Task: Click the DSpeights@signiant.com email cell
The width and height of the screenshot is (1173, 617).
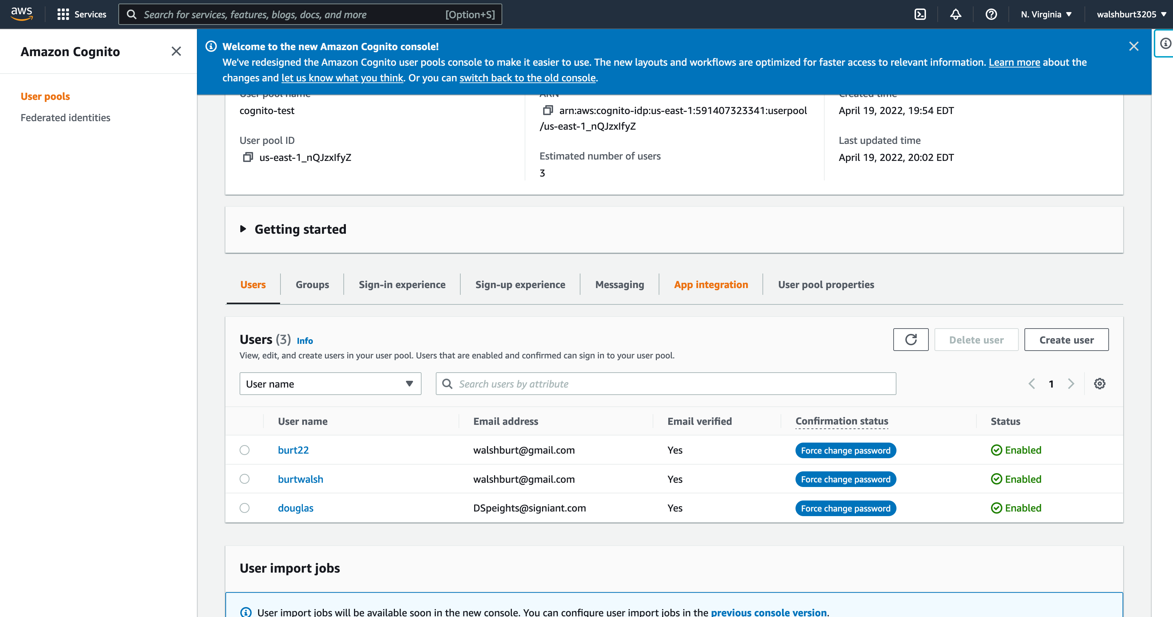Action: click(529, 508)
